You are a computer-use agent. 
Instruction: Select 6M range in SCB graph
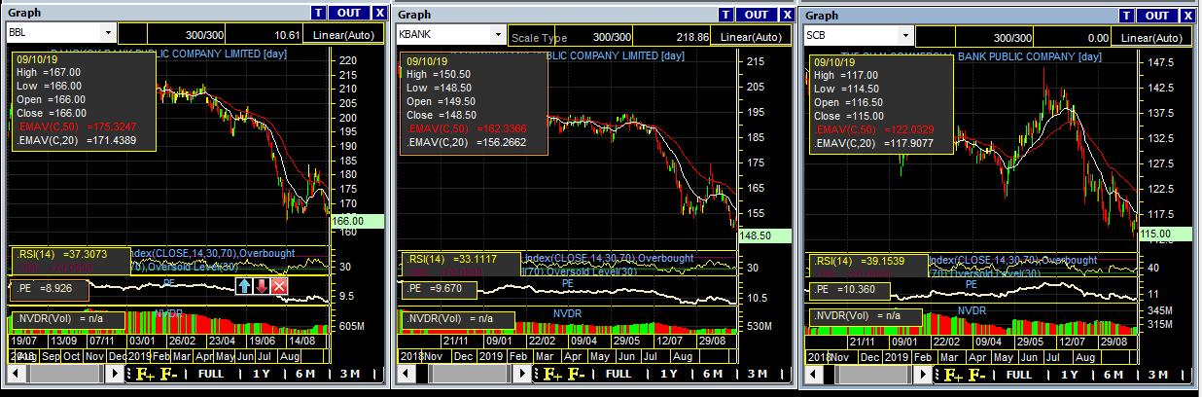click(x=1114, y=374)
